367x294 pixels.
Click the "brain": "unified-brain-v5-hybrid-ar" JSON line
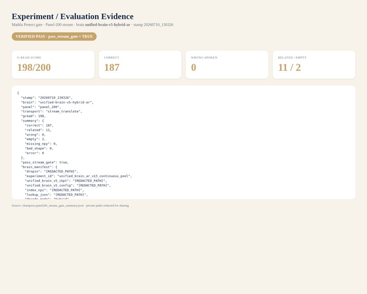point(57,103)
